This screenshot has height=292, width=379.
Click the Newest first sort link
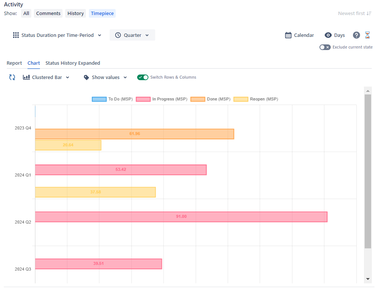[x=352, y=13]
